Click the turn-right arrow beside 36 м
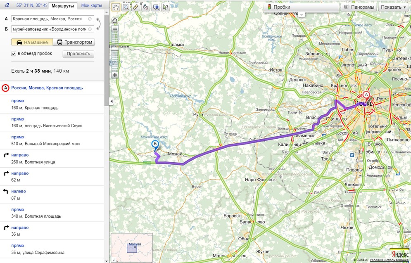The width and height of the screenshot is (411, 263). [x=7, y=227]
